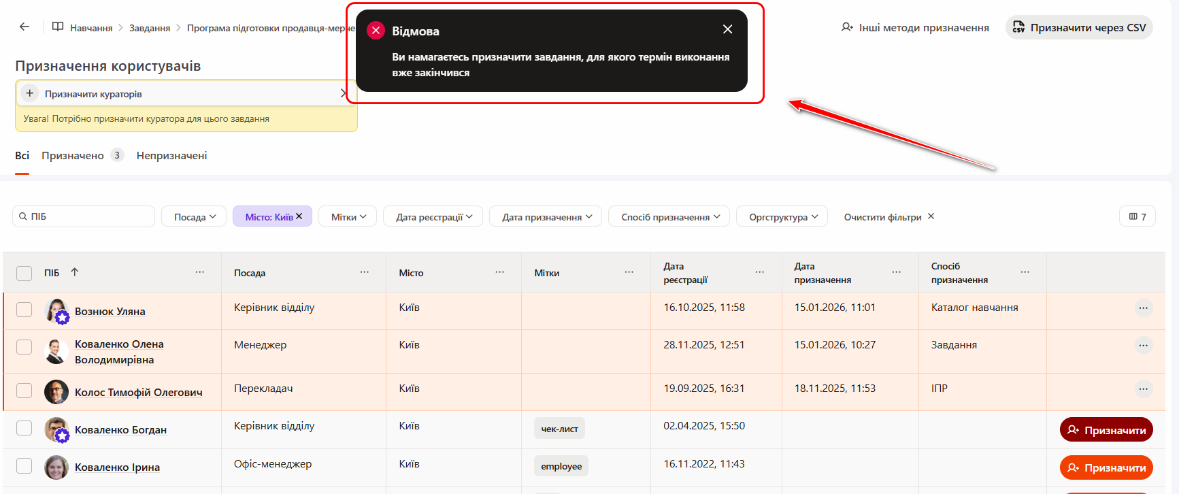
Task: Expand the Оргструктура filter dropdown
Action: click(782, 216)
